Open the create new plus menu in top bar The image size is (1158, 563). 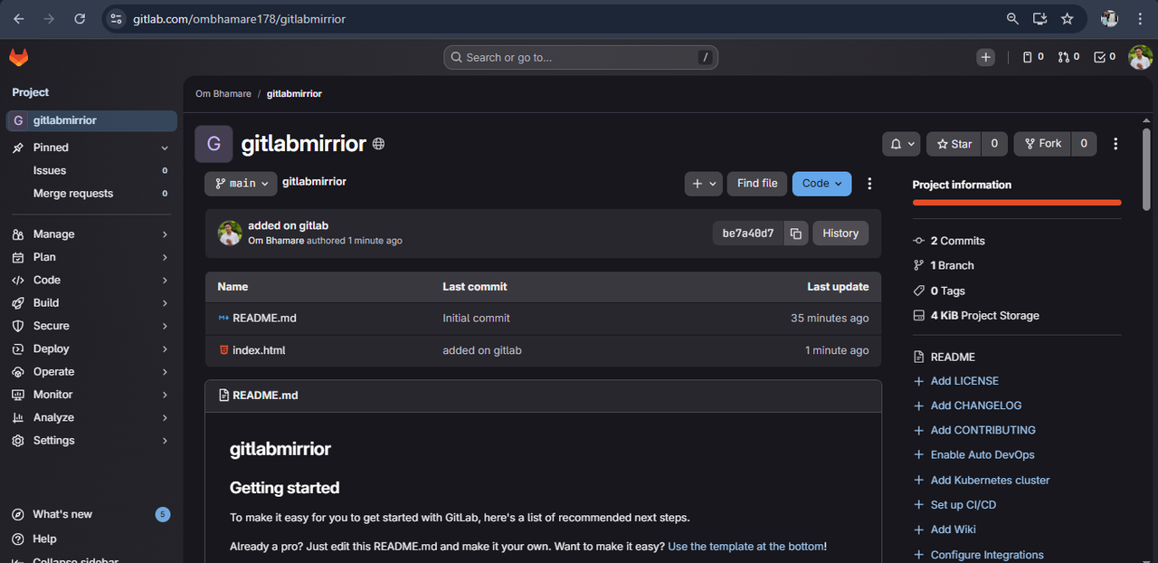click(986, 57)
